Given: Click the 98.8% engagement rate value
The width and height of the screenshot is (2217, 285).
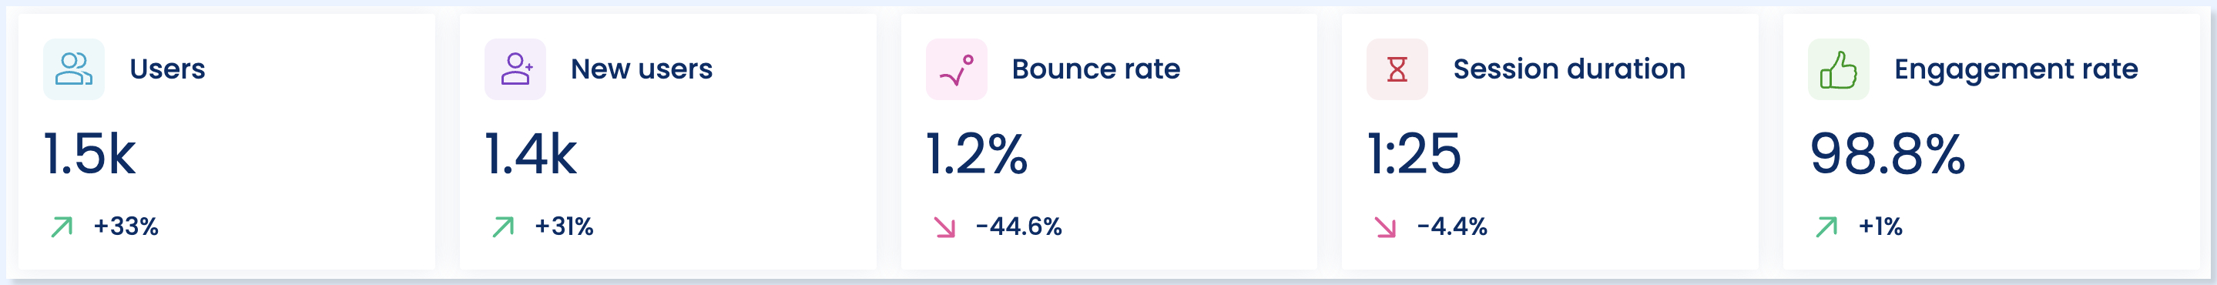Looking at the screenshot, I should 1888,155.
